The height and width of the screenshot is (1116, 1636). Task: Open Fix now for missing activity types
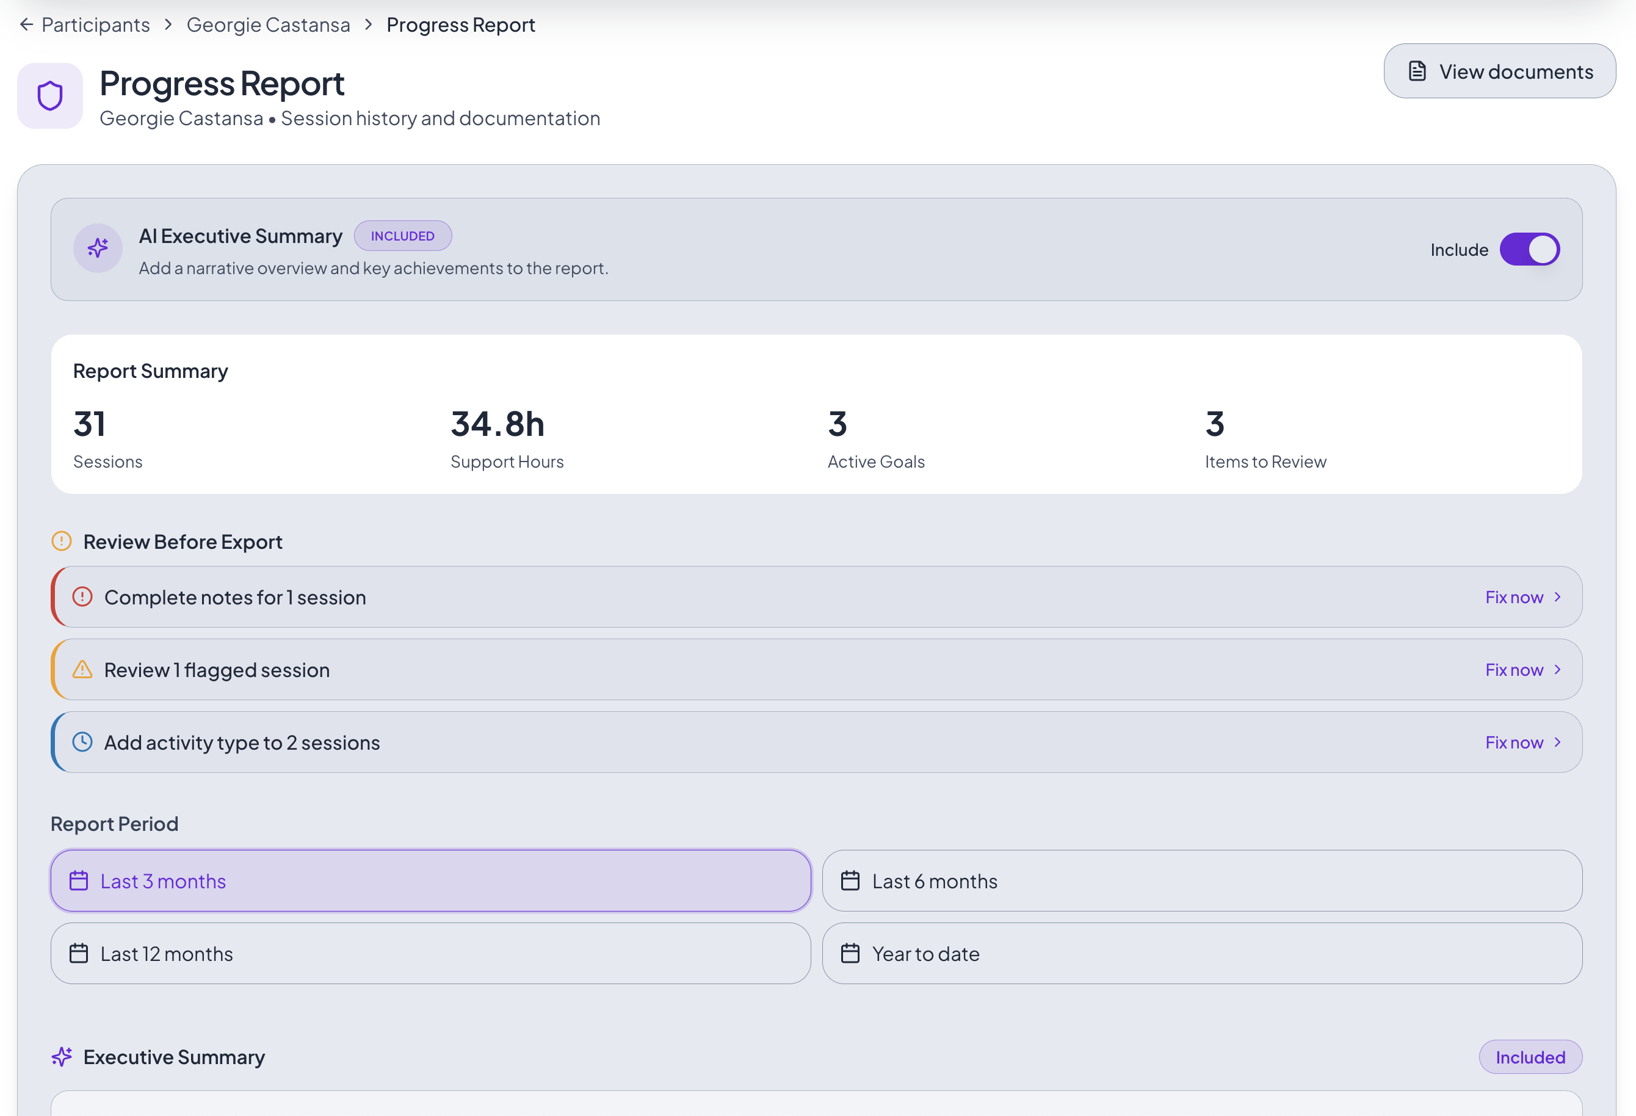coord(1522,741)
